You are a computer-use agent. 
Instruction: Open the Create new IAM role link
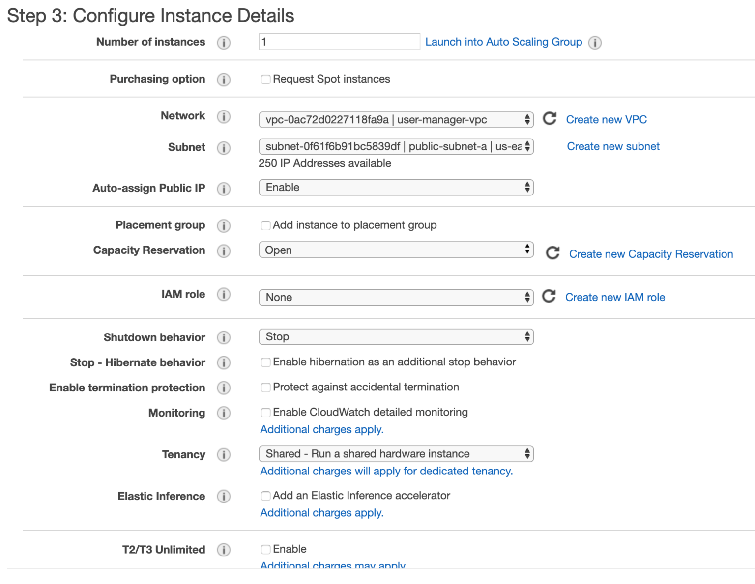[615, 298]
